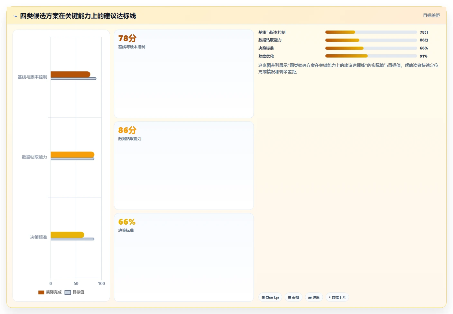Viewport: 453px width, 314px height.
Task: Click the 基线与版本控制 chart axis label
Action: tap(32, 77)
